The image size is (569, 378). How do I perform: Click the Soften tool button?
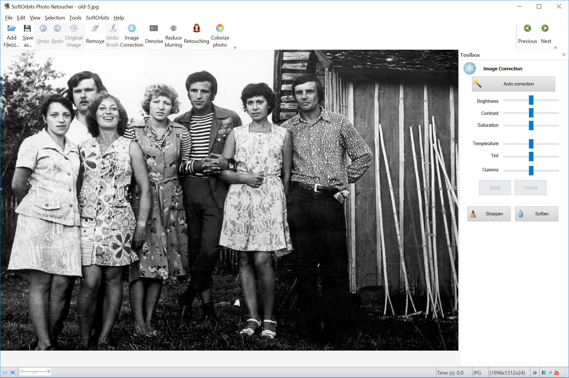click(x=535, y=214)
